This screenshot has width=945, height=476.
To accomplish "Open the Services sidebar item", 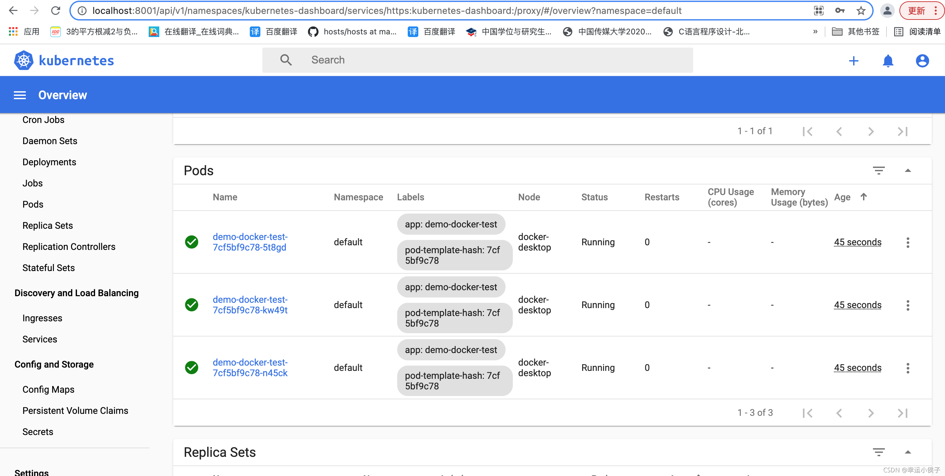I will tap(40, 339).
